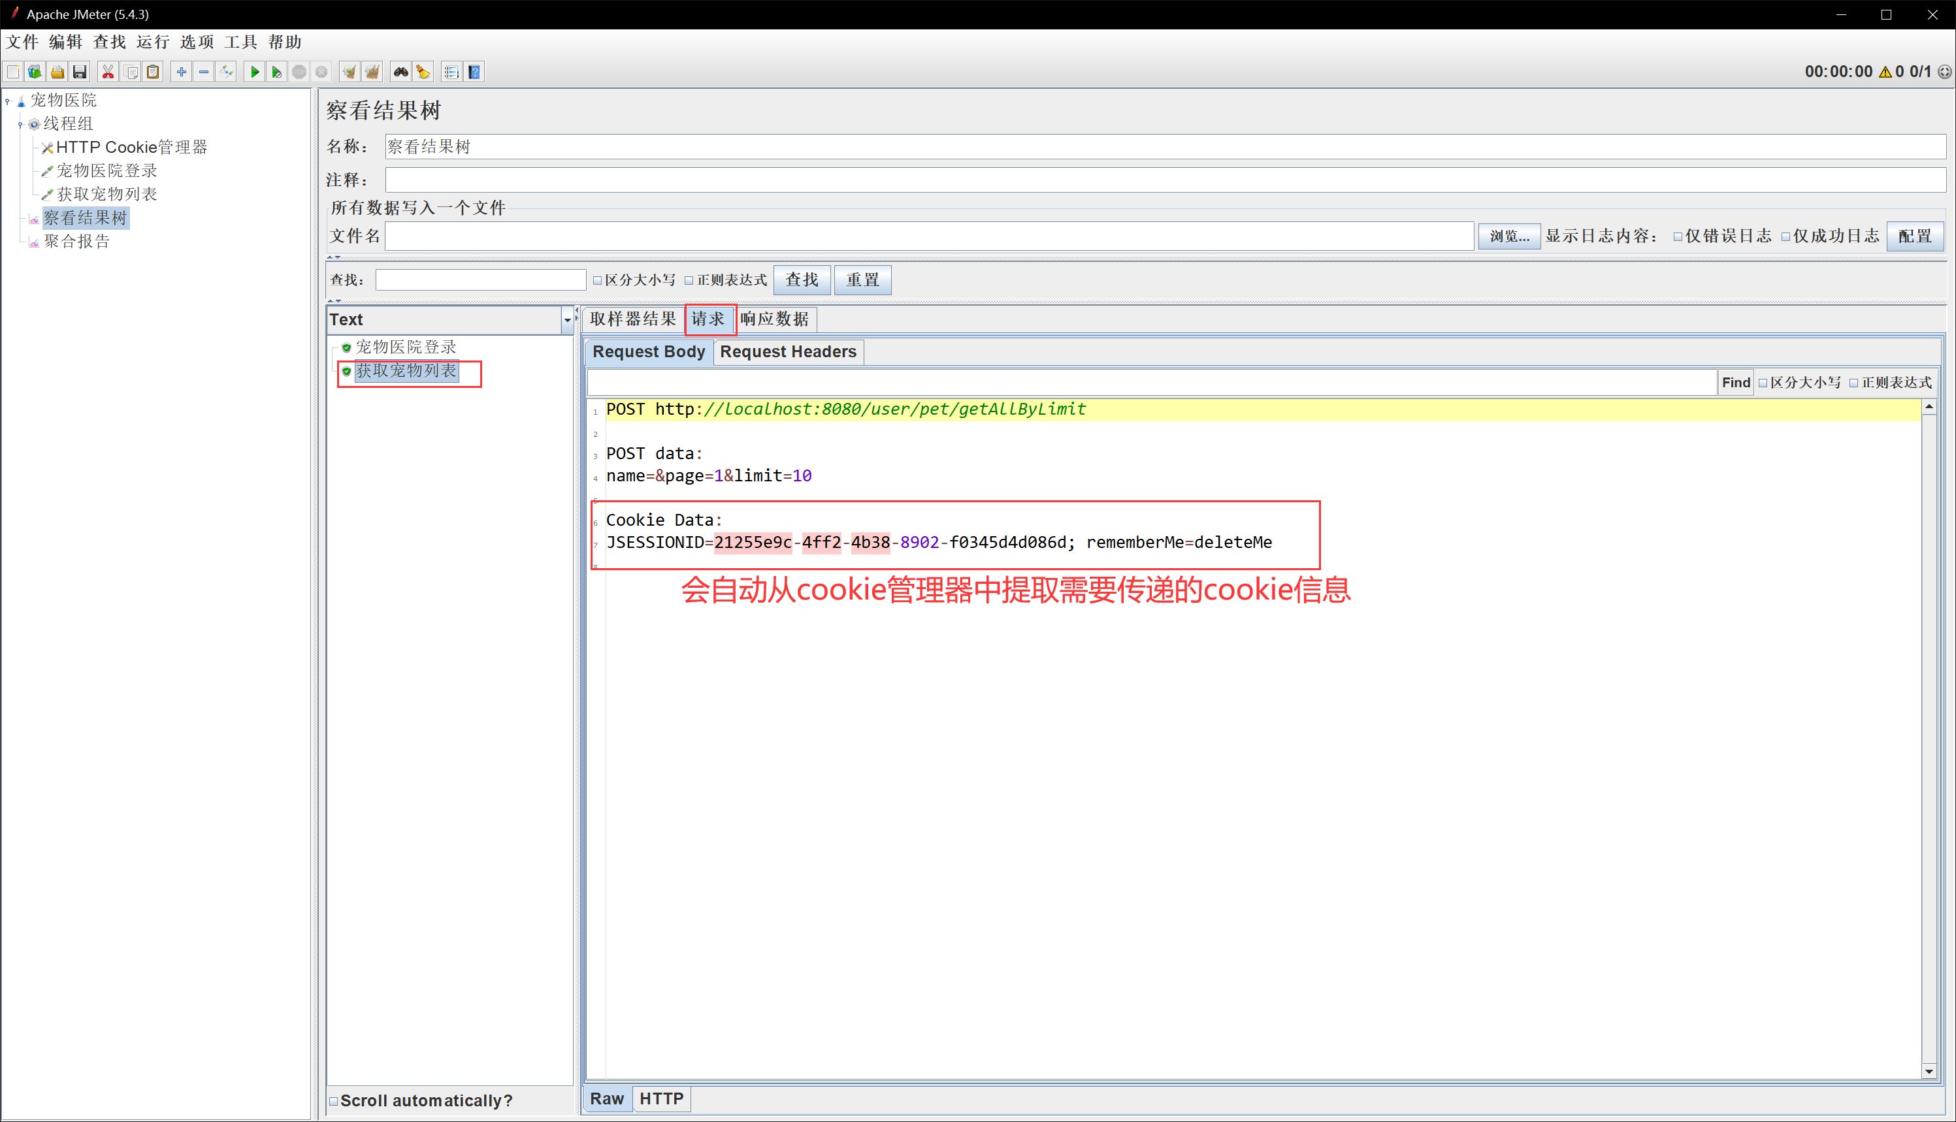The width and height of the screenshot is (1956, 1122).
Task: Click the Toggle expand/collapse tree icon
Action: pos(226,72)
